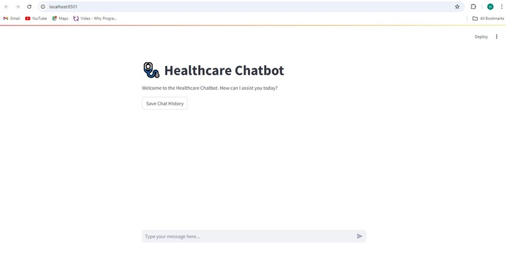Open Maps bookmark
Screen dimensions: 506x254
60,18
